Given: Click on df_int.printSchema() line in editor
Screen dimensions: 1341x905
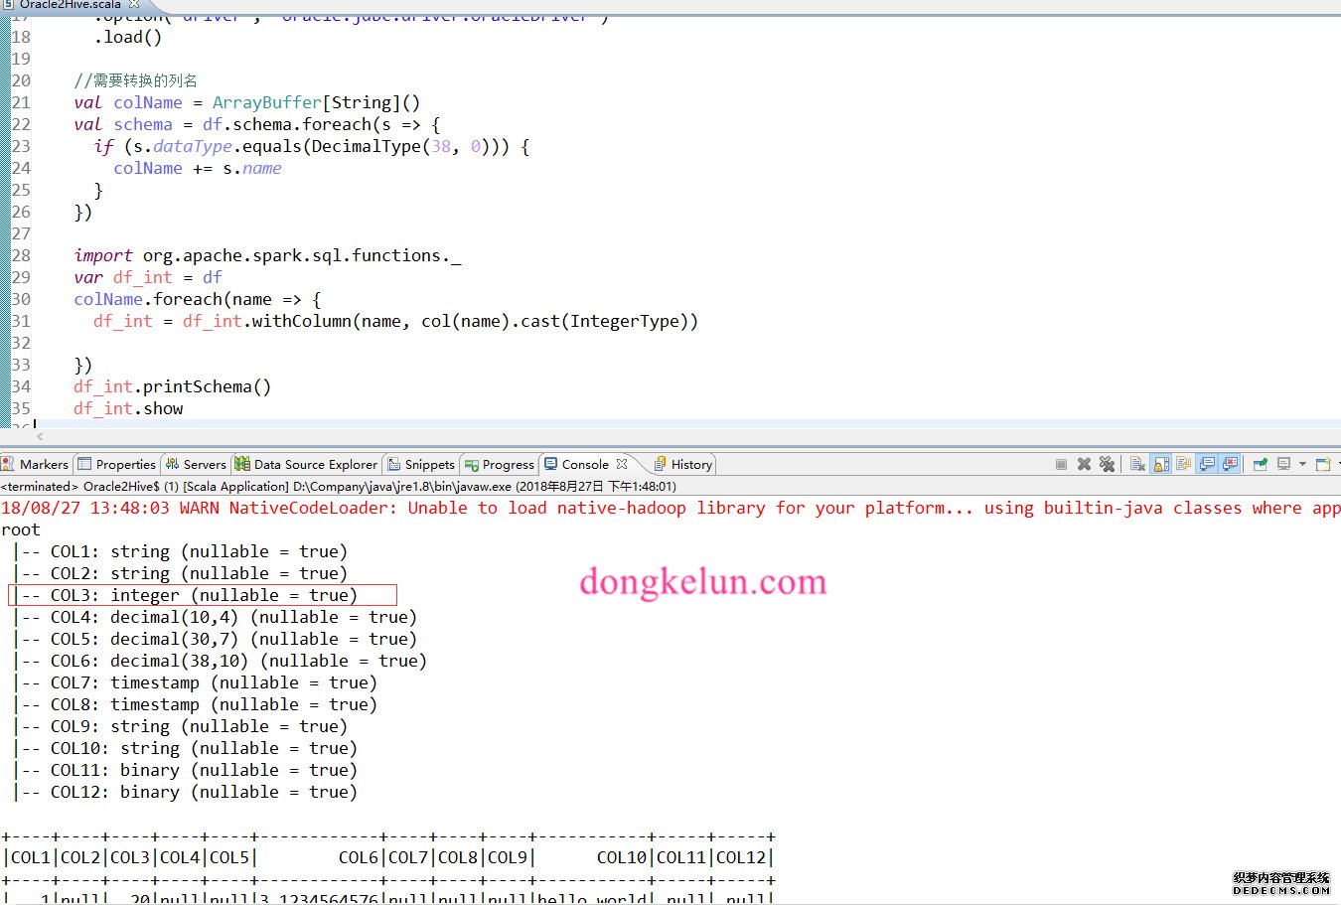Looking at the screenshot, I should (x=172, y=386).
